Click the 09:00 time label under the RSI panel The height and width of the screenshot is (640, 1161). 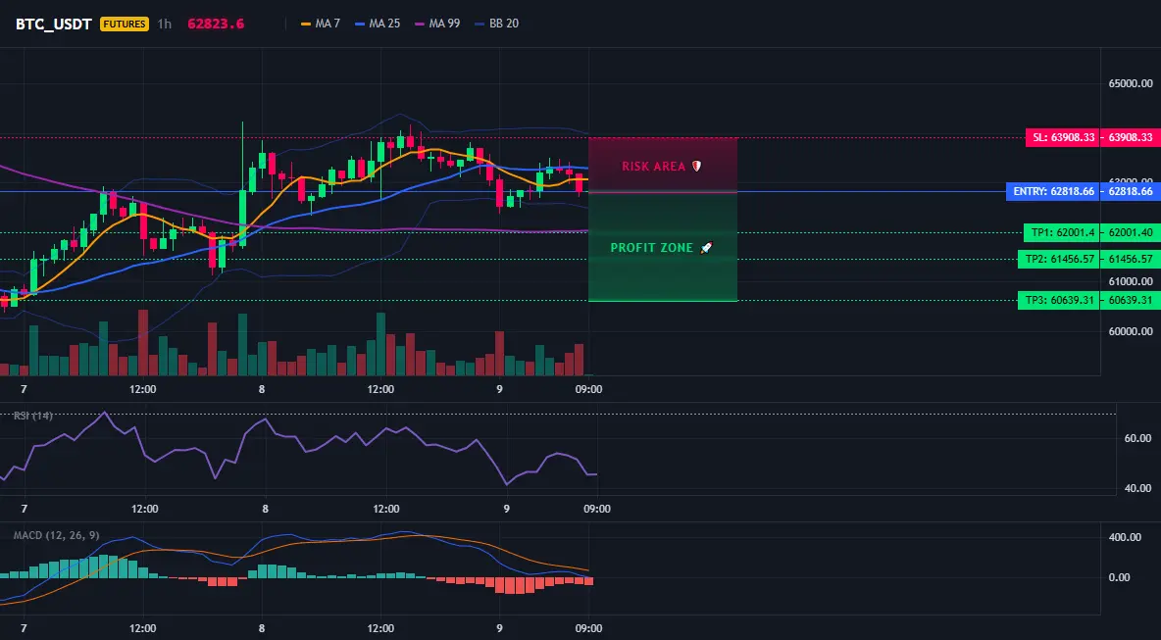pos(597,509)
